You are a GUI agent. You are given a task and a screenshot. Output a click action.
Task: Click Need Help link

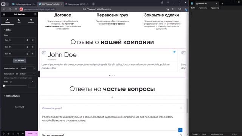click(20, 107)
